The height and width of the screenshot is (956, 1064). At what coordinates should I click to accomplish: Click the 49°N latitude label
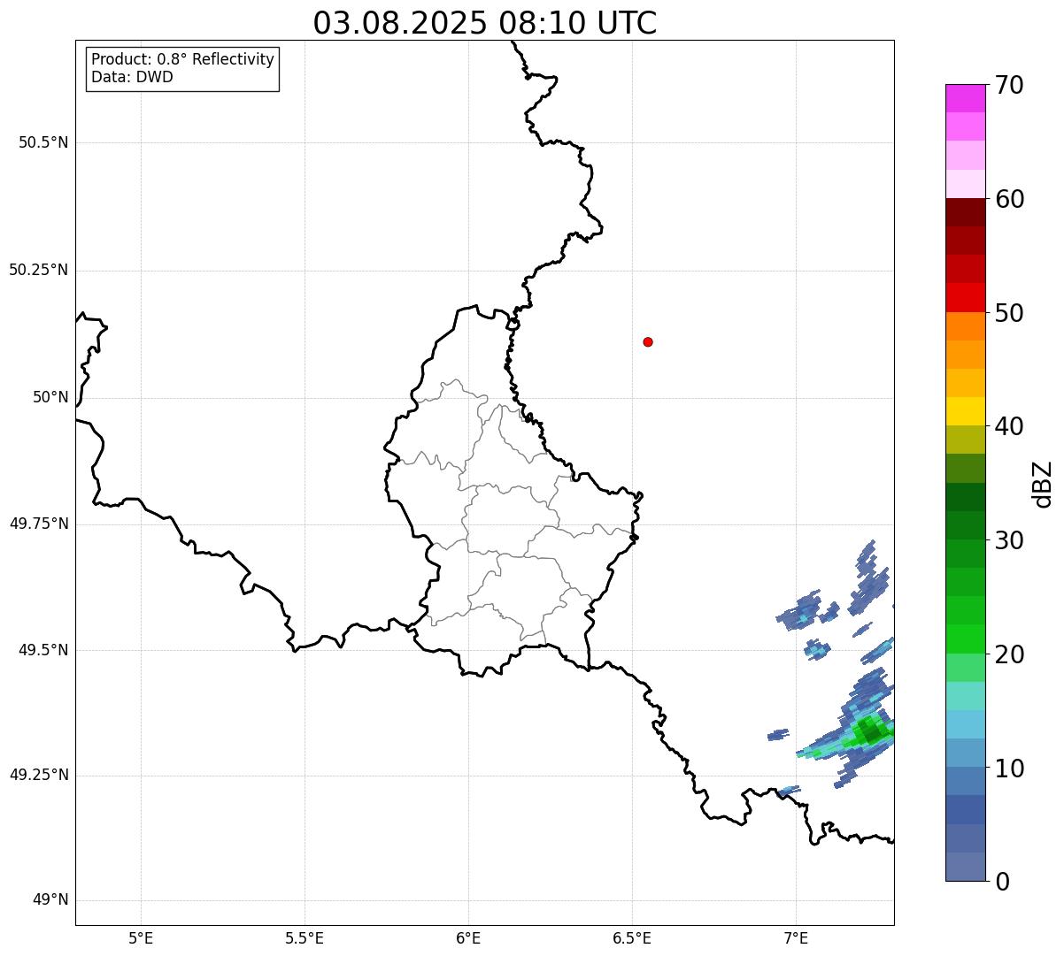click(50, 899)
